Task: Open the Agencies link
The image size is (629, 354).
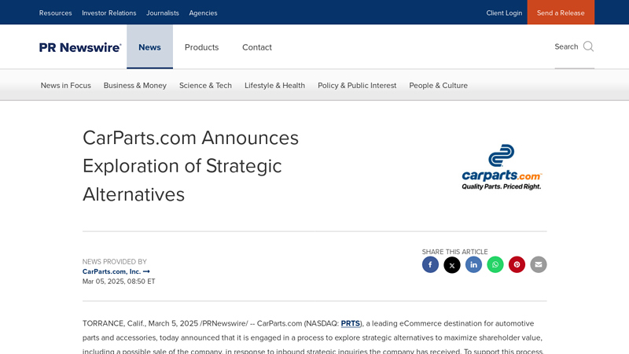Action: (x=203, y=13)
